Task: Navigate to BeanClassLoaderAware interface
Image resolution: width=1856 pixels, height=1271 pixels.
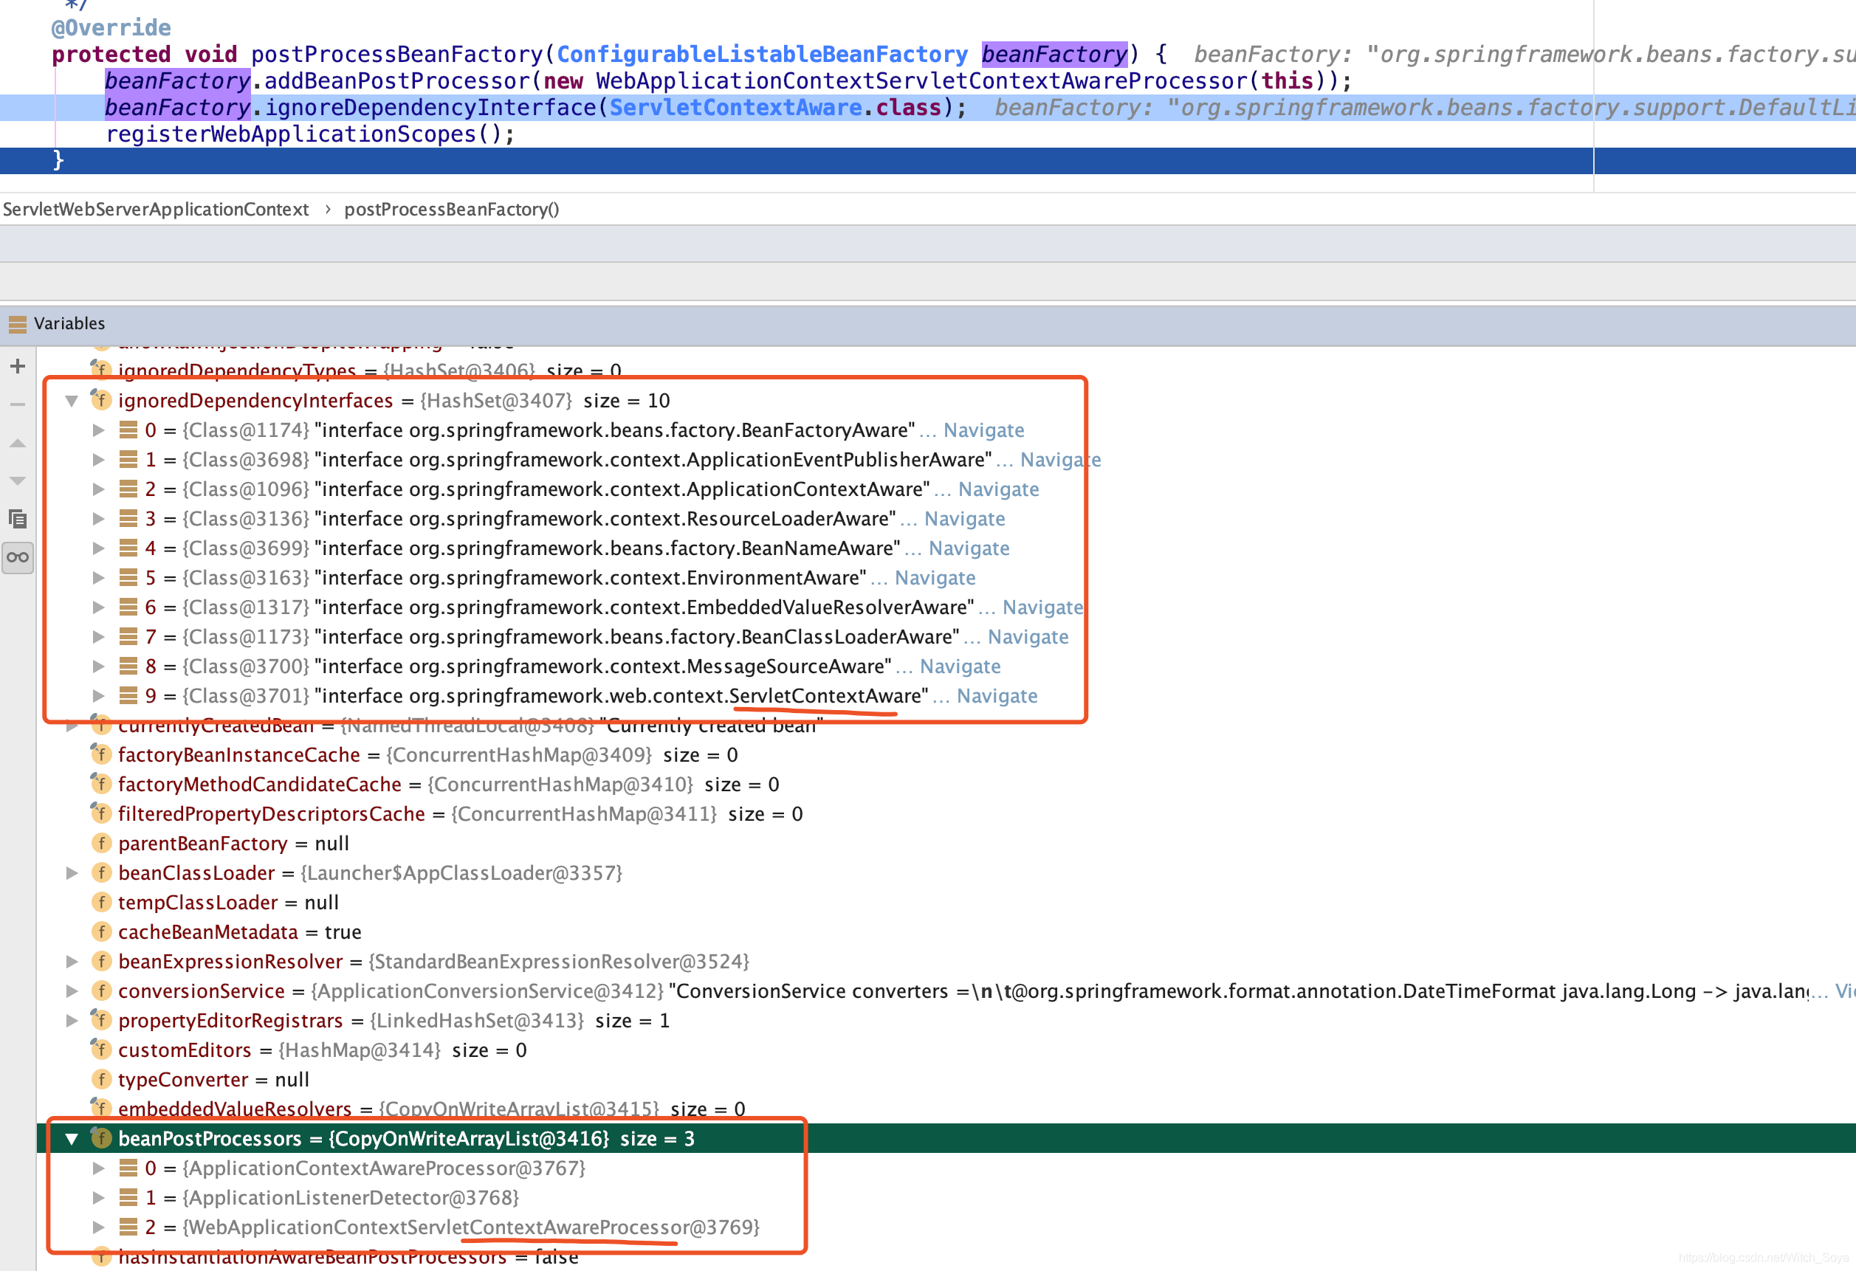Action: [x=1028, y=637]
